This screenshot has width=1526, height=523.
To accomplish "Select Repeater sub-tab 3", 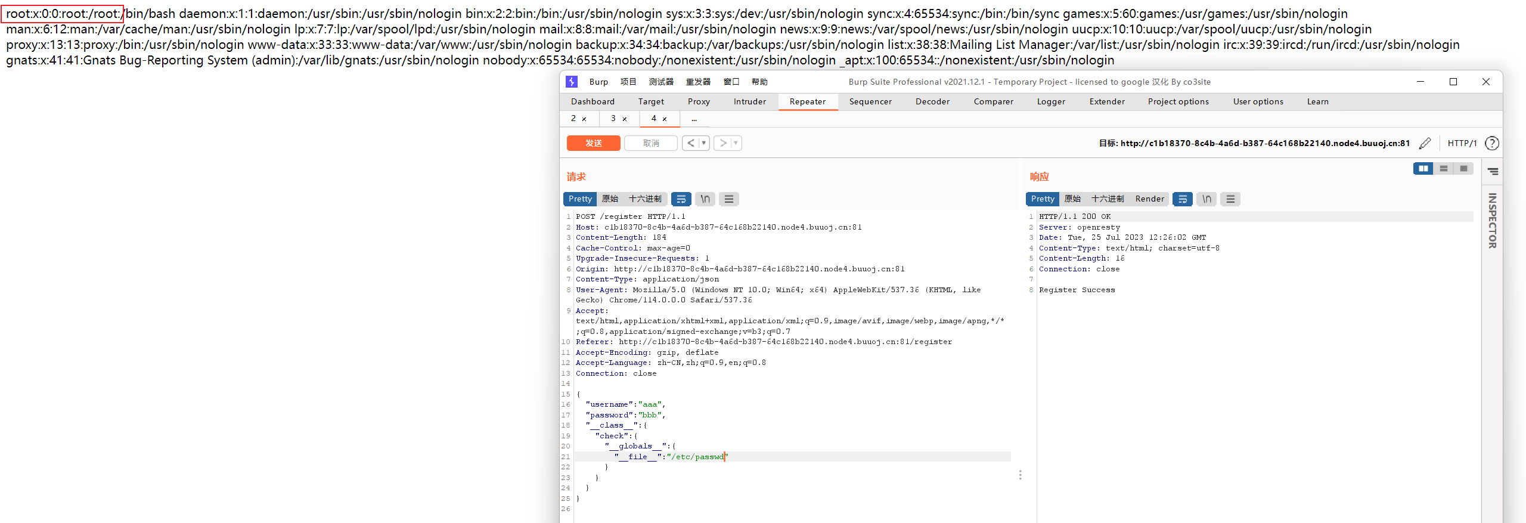I will pos(613,119).
